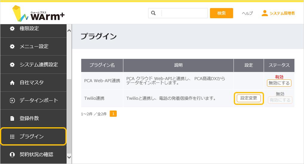Click the orange 検索 button

click(221, 13)
